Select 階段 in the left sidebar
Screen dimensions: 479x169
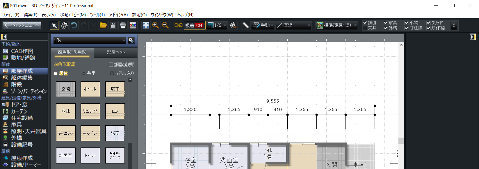point(17,84)
